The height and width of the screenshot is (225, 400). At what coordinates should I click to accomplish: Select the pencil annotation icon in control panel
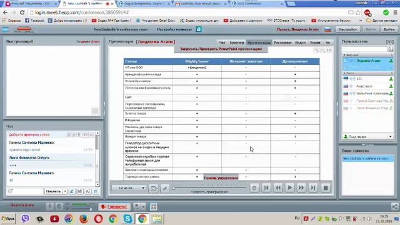(x=165, y=188)
